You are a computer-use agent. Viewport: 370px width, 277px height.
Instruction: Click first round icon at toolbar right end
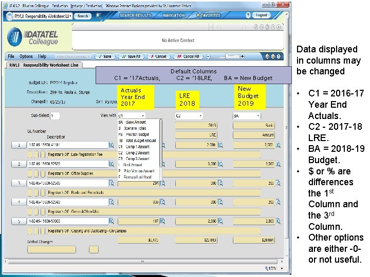(x=267, y=56)
